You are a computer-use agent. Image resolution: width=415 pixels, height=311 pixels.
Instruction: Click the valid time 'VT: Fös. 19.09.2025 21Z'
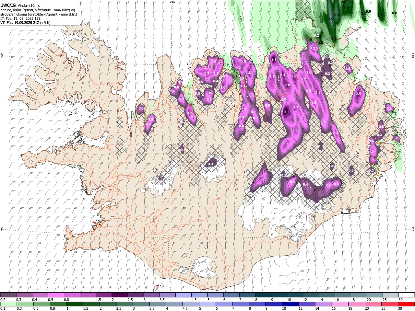coord(19,23)
